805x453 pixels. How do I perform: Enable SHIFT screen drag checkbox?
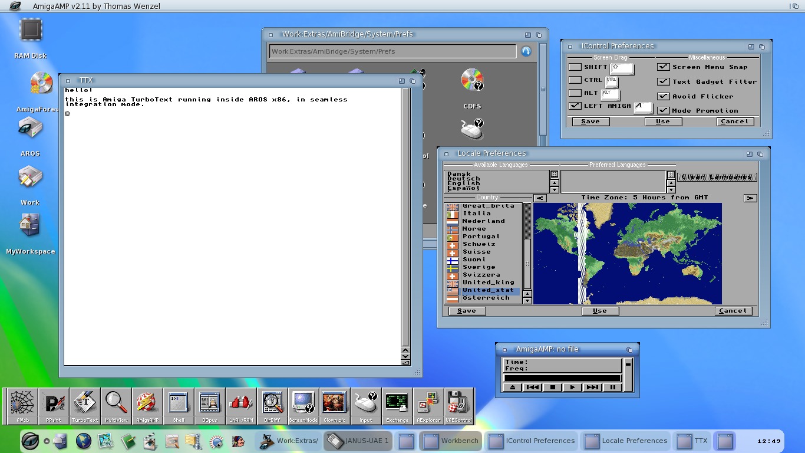575,67
